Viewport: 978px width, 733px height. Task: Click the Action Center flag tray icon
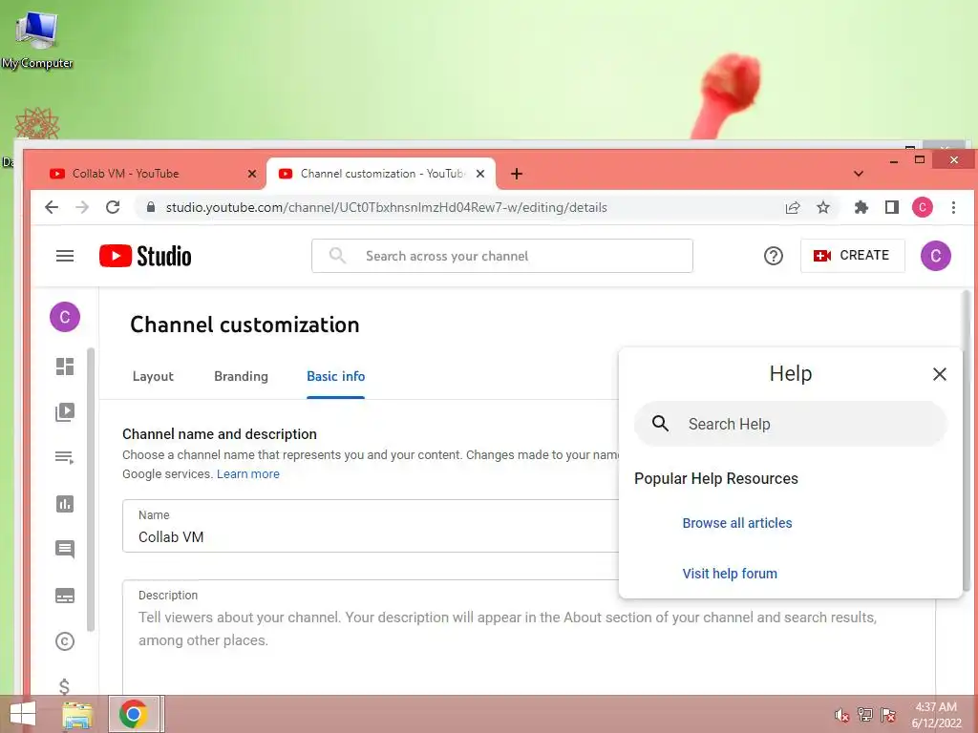(x=888, y=715)
